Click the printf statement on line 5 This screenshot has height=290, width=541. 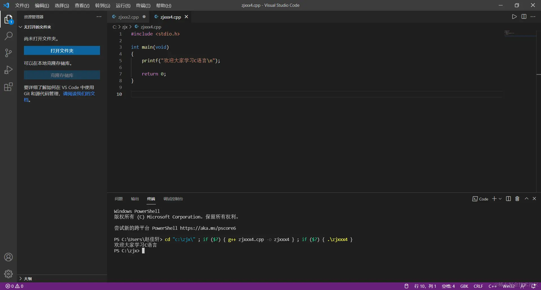click(x=181, y=61)
